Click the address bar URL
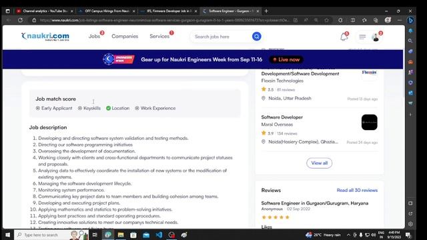This screenshot has width=427, height=240. click(165, 20)
